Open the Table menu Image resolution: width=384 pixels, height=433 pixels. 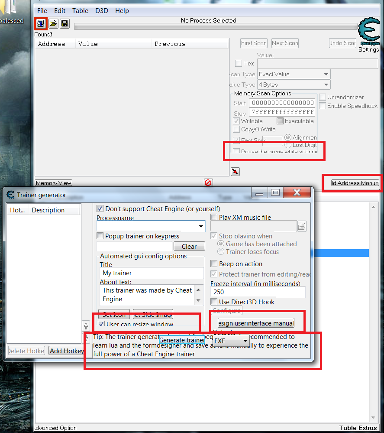[80, 11]
